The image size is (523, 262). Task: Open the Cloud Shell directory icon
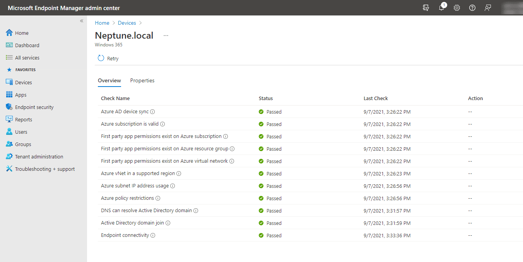click(426, 8)
